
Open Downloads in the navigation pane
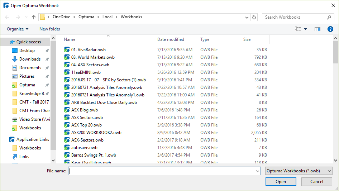click(30, 59)
